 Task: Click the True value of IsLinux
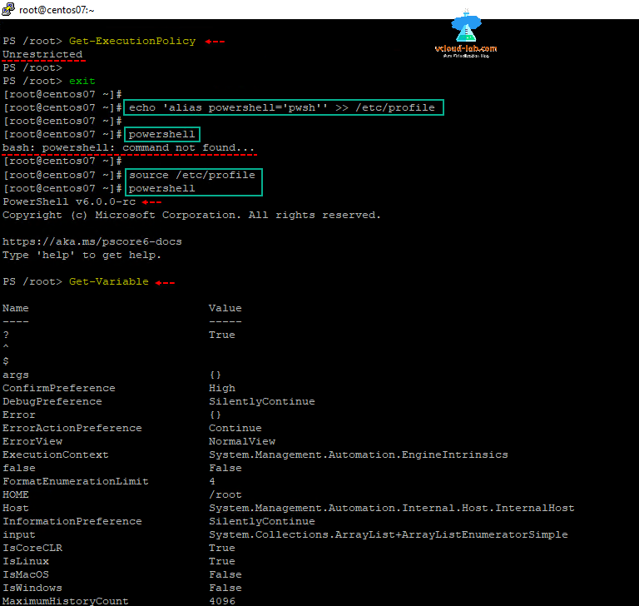point(222,562)
